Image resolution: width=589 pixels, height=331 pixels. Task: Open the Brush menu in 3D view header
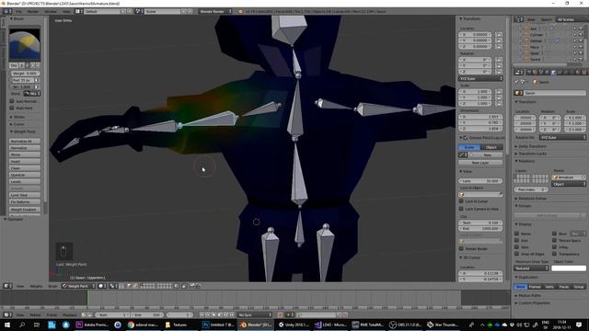pyautogui.click(x=52, y=286)
